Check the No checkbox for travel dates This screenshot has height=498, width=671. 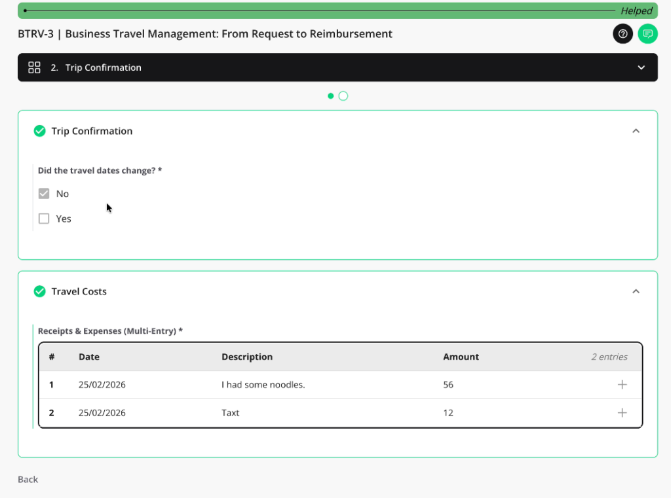(44, 194)
